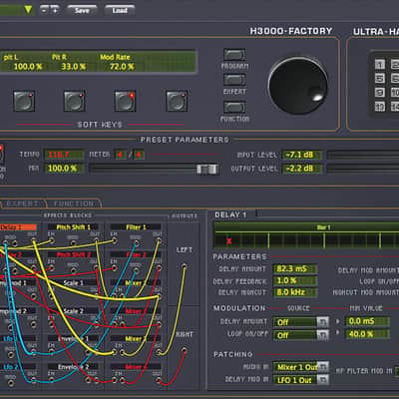Click the Output Level slider track
The image size is (399, 399).
click(363, 169)
